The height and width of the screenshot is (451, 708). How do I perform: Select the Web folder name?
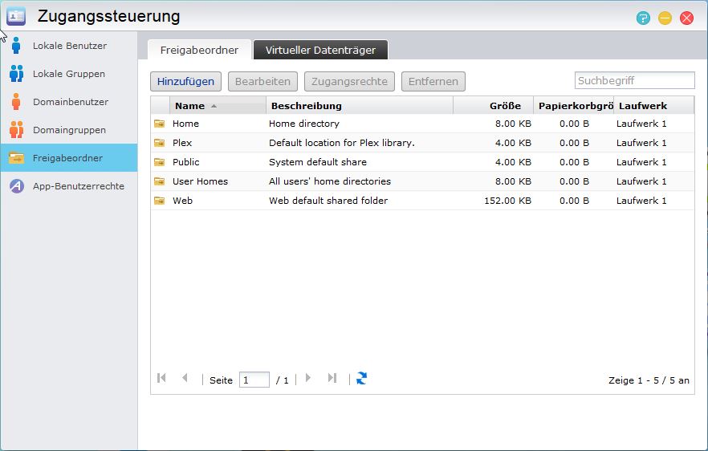click(x=183, y=201)
